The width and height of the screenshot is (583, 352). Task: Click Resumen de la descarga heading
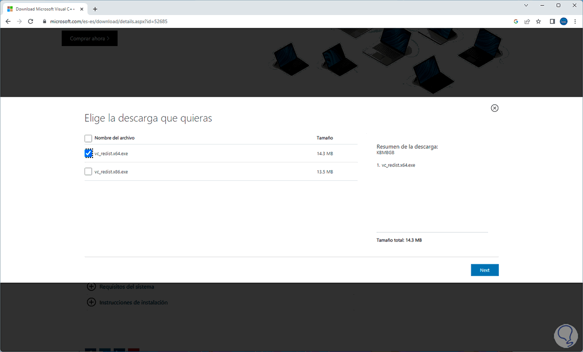[407, 146]
